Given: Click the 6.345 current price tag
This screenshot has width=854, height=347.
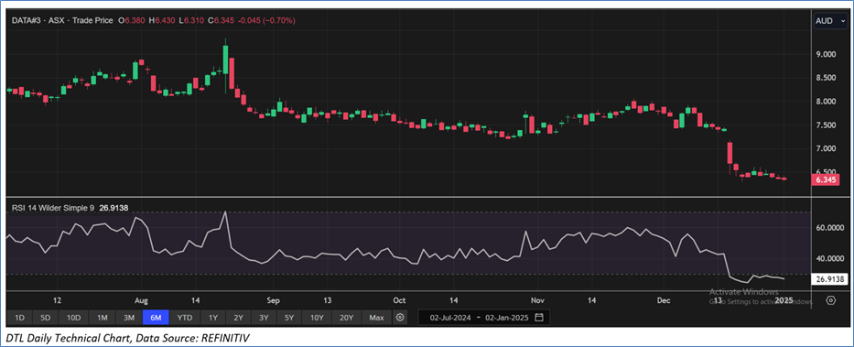Looking at the screenshot, I should [x=825, y=179].
